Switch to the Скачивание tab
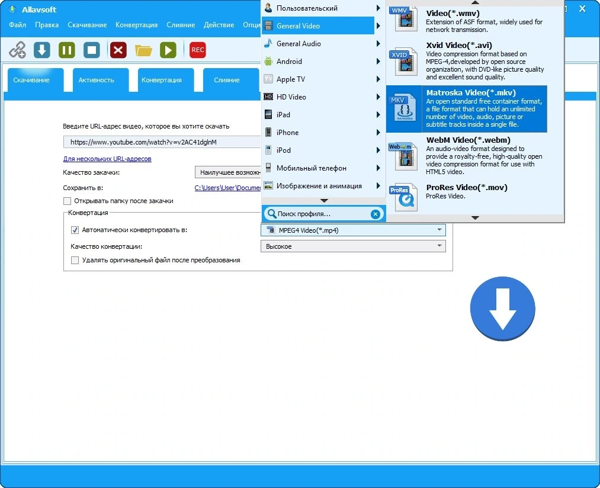Viewport: 600px width, 488px height. pos(36,80)
